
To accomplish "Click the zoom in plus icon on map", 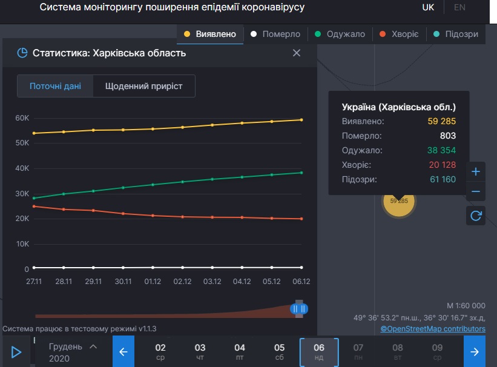I will [476, 171].
